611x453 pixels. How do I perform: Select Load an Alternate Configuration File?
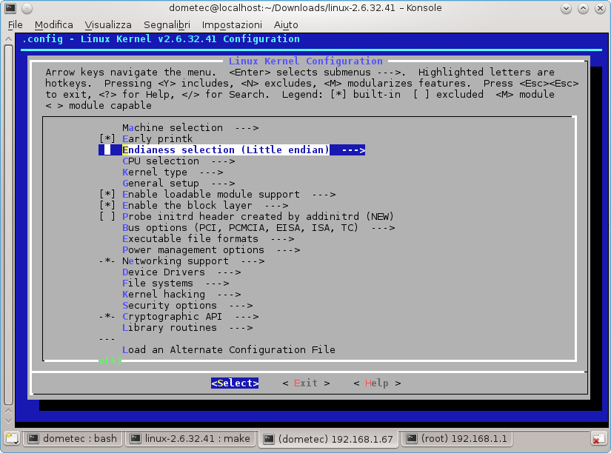(228, 350)
